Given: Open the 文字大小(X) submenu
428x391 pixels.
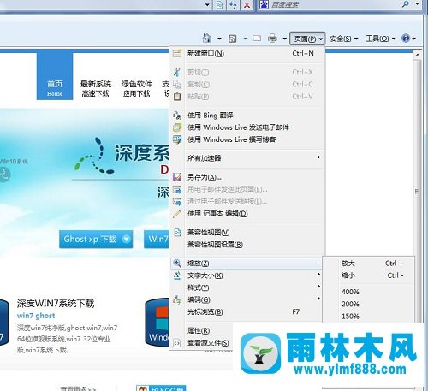Looking at the screenshot, I should [247, 275].
